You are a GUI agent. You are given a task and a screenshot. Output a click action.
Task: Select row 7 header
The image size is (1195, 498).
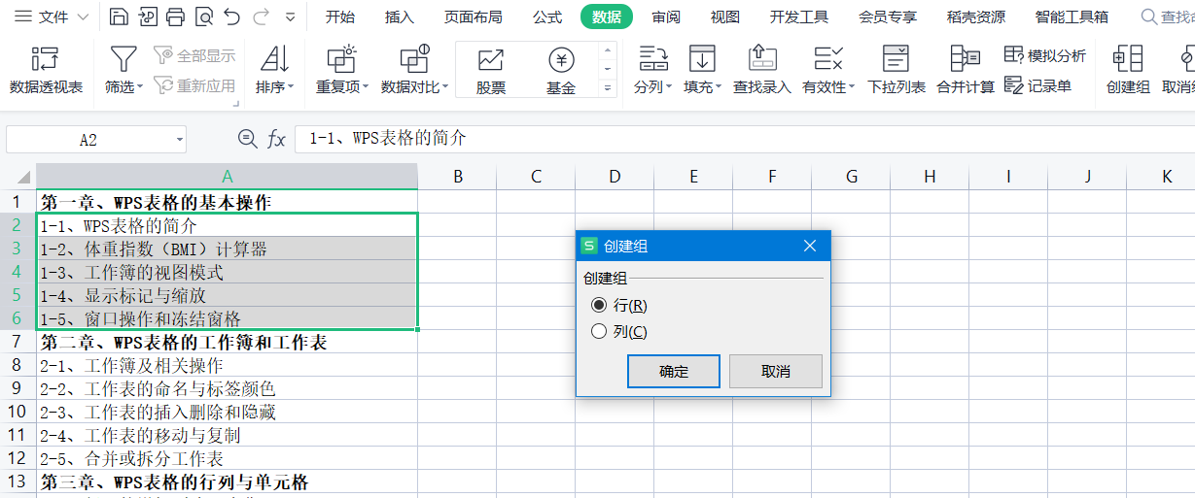pyautogui.click(x=17, y=342)
